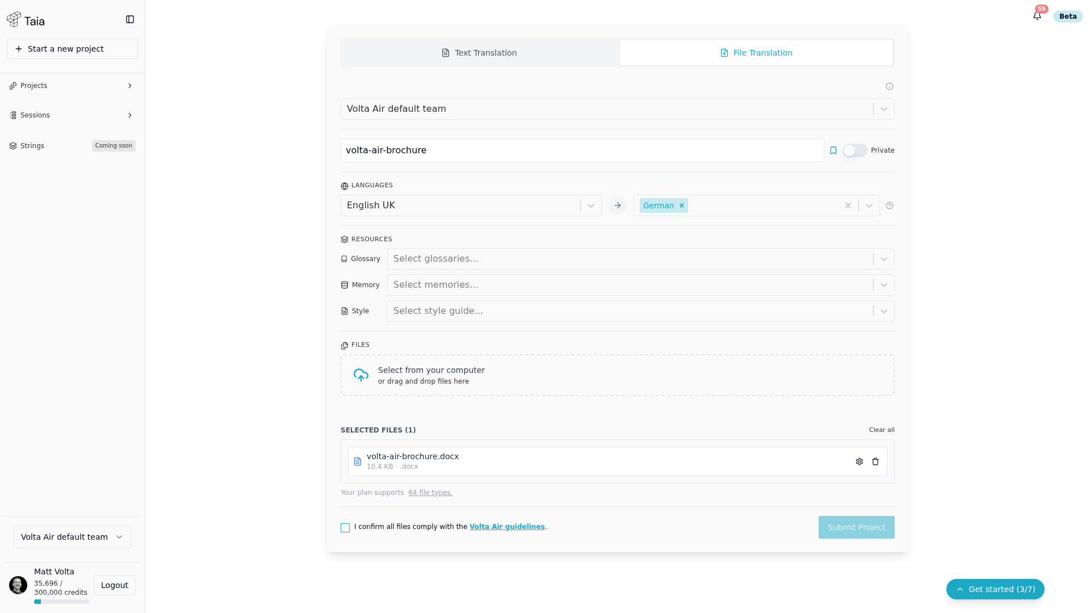1090x613 pixels.
Task: Swap languages with the arrow button
Action: [x=618, y=205]
